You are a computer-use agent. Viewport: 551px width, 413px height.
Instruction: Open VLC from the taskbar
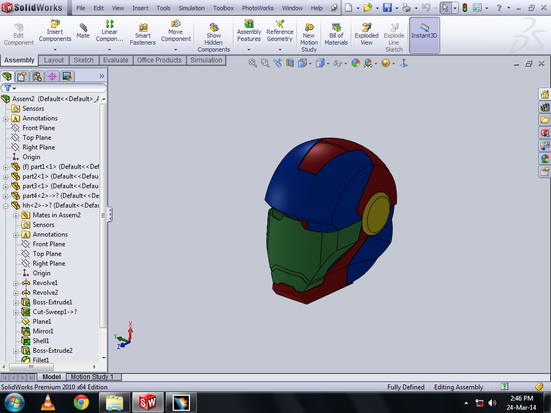coord(48,402)
